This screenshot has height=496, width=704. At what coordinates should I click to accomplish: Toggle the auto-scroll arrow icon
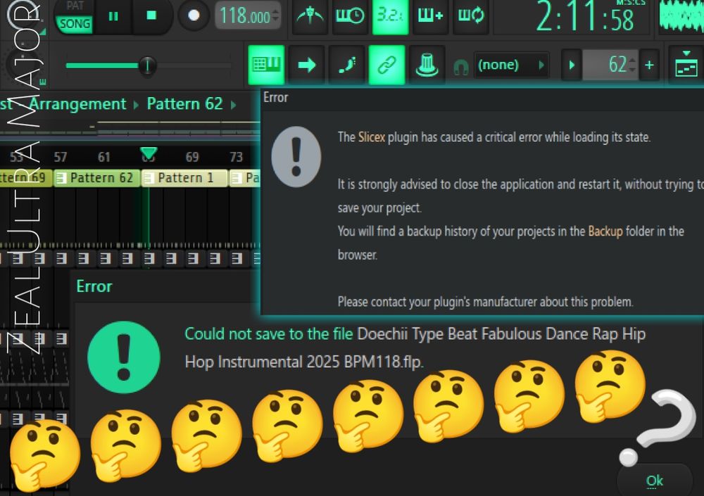pyautogui.click(x=307, y=65)
